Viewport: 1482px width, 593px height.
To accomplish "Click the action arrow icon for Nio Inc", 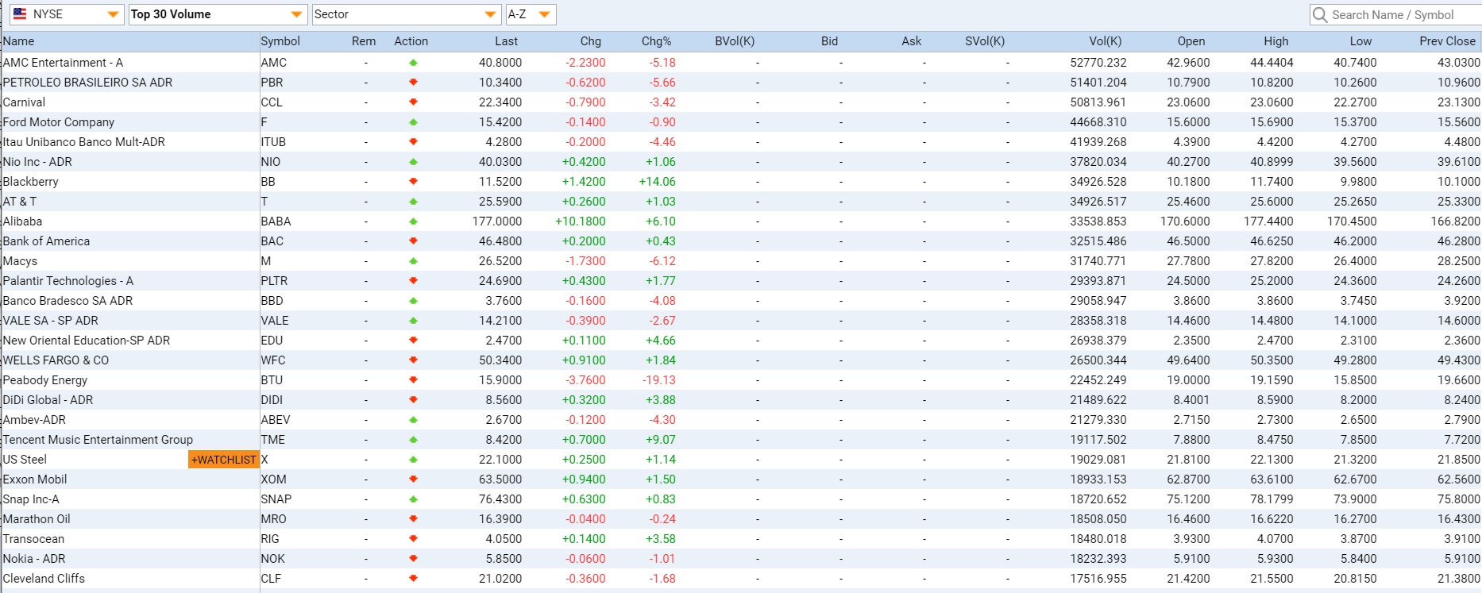I will click(413, 162).
